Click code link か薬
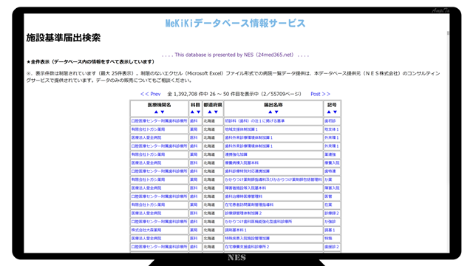 pyautogui.click(x=328, y=180)
